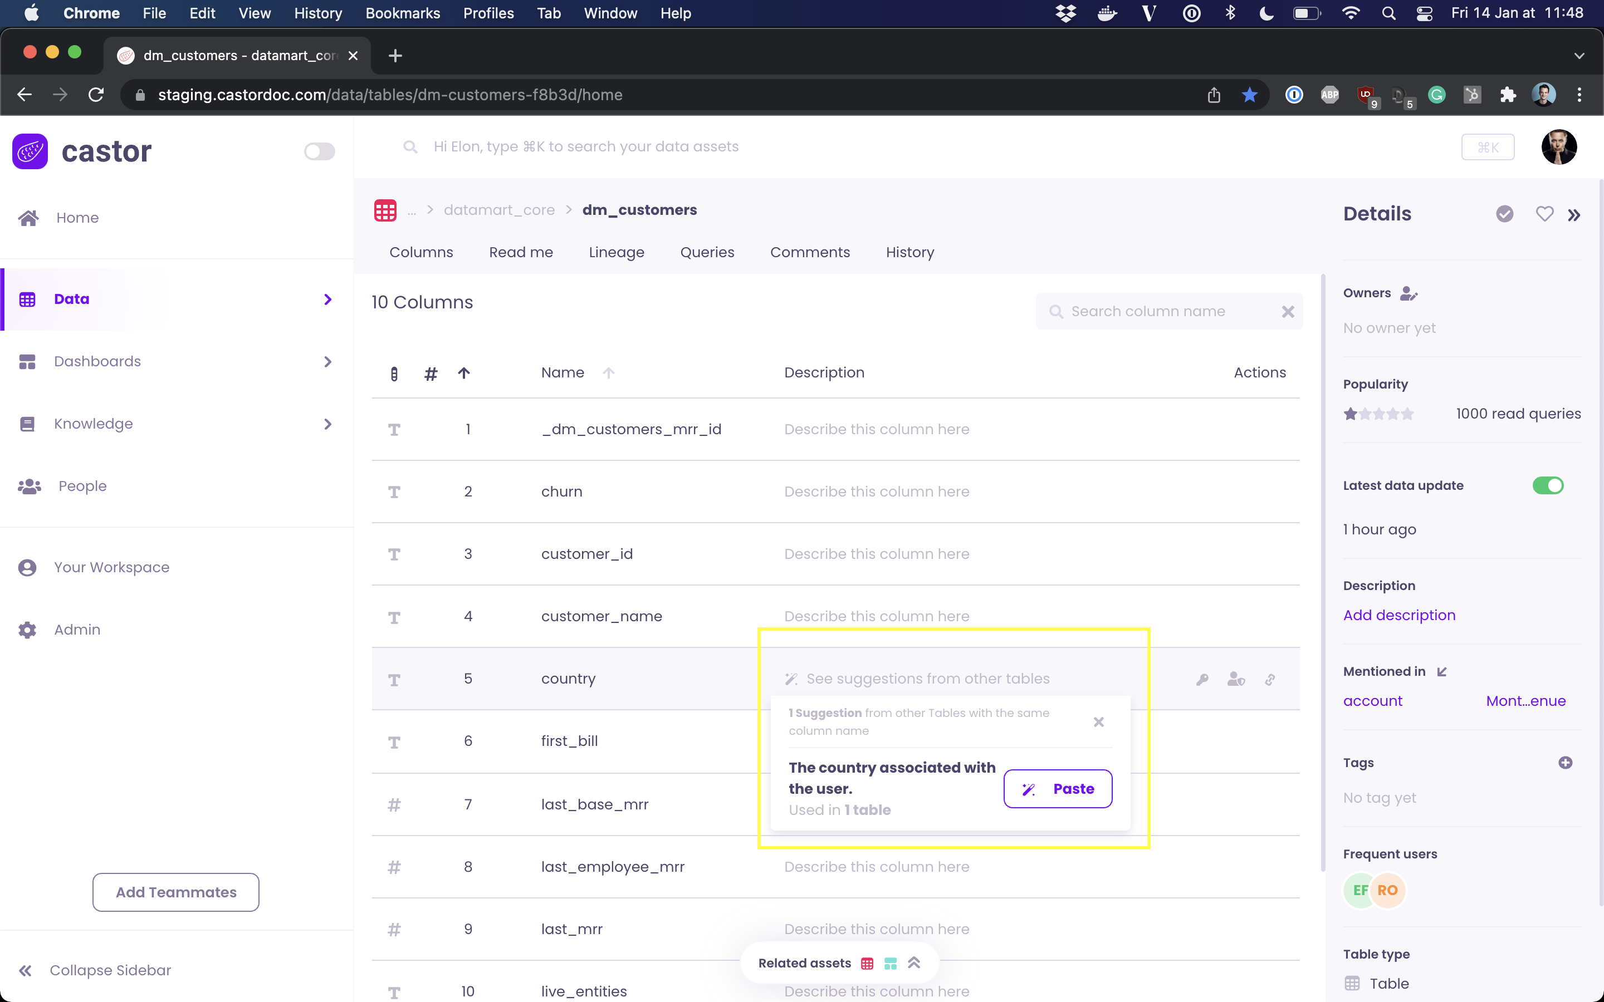
Task: Click the primary key icon in country row
Action: (x=1202, y=679)
